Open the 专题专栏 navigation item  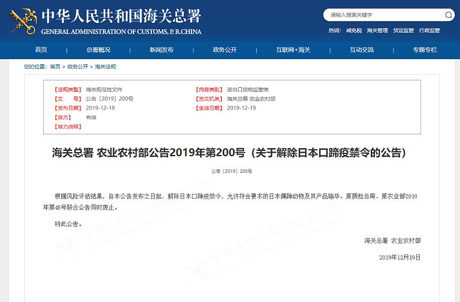click(424, 50)
